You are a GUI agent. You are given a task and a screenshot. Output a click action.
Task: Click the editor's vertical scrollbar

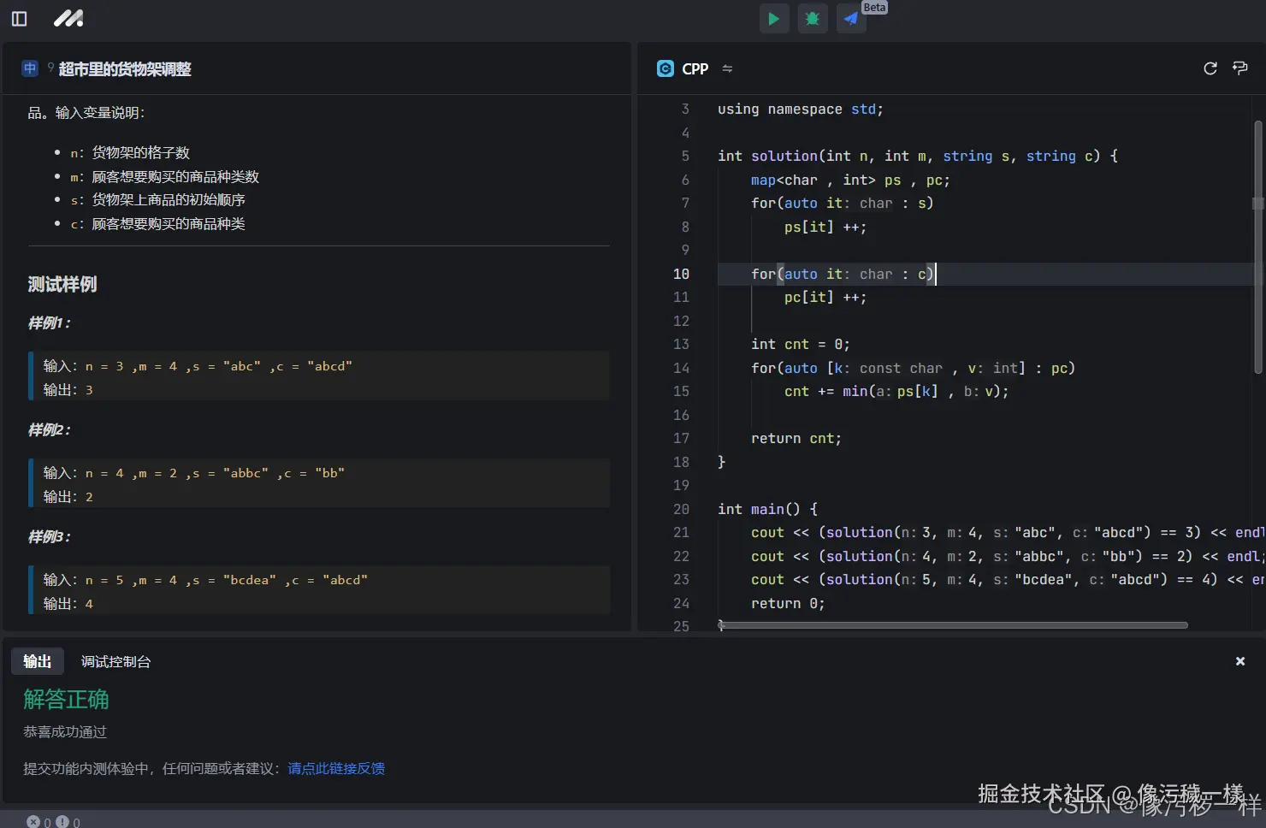1257,248
